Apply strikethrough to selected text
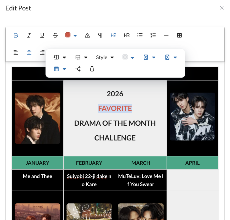Image resolution: width=230 pixels, height=220 pixels. [55, 35]
